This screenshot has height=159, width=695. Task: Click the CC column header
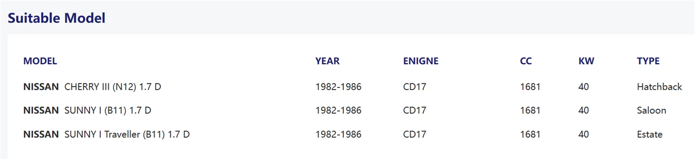click(526, 61)
